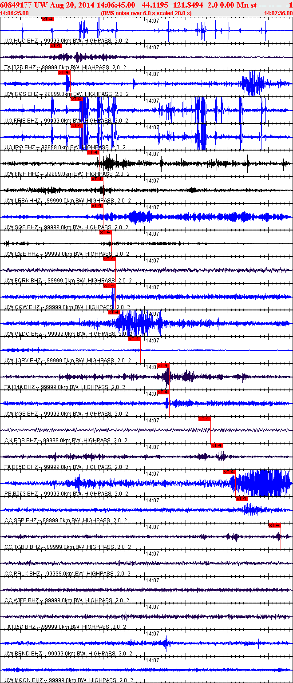293x683 pixels.
Task: Select the red pick flag on UW.FORK trace
Action: (109, 259)
